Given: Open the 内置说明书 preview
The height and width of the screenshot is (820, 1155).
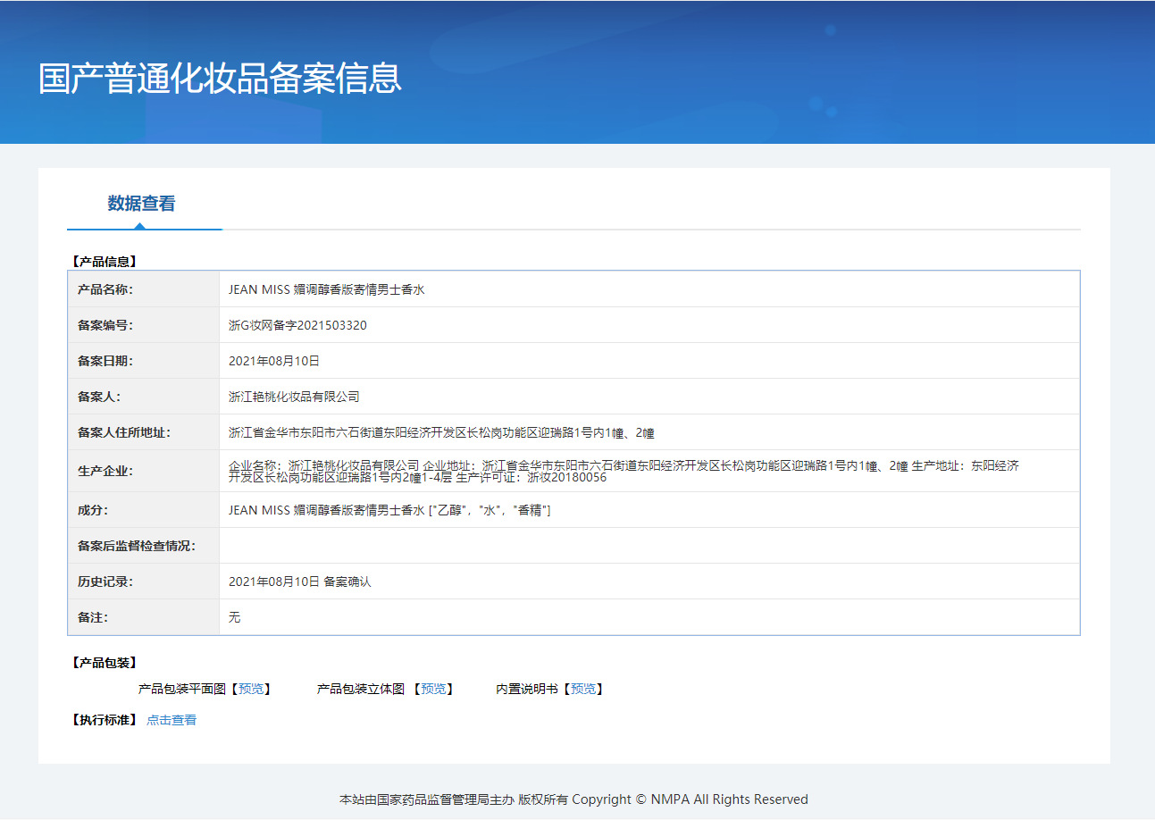Looking at the screenshot, I should click(584, 689).
